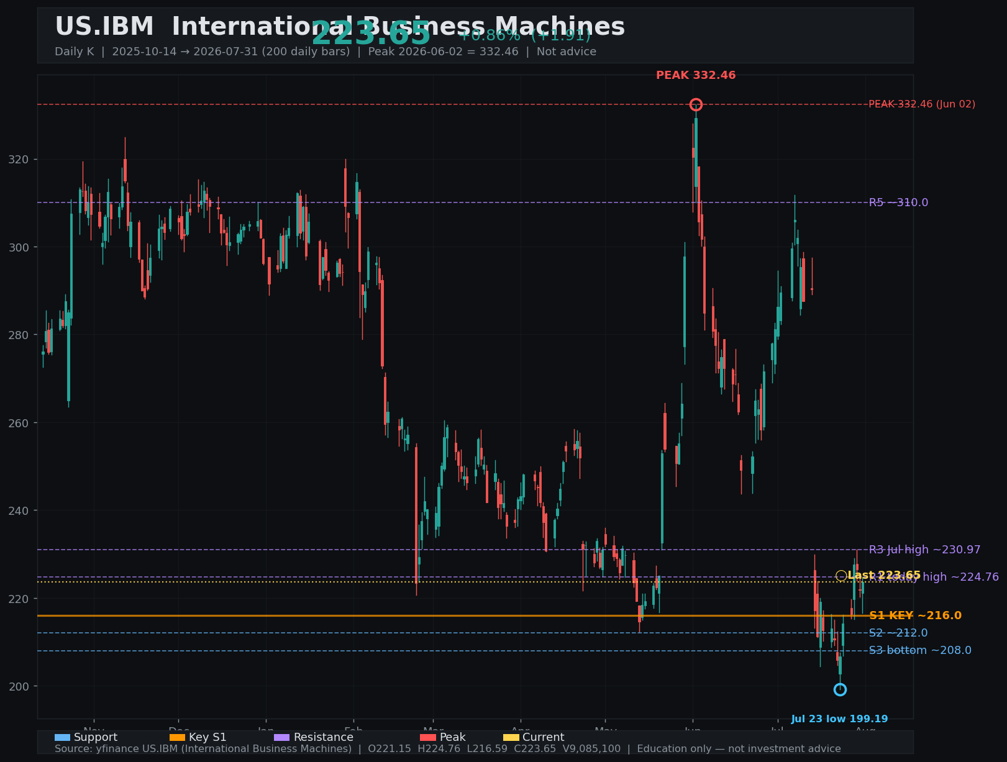Click the 'PEAK 332.46' annotation above the peak
The width and height of the screenshot is (1007, 762).
696,75
